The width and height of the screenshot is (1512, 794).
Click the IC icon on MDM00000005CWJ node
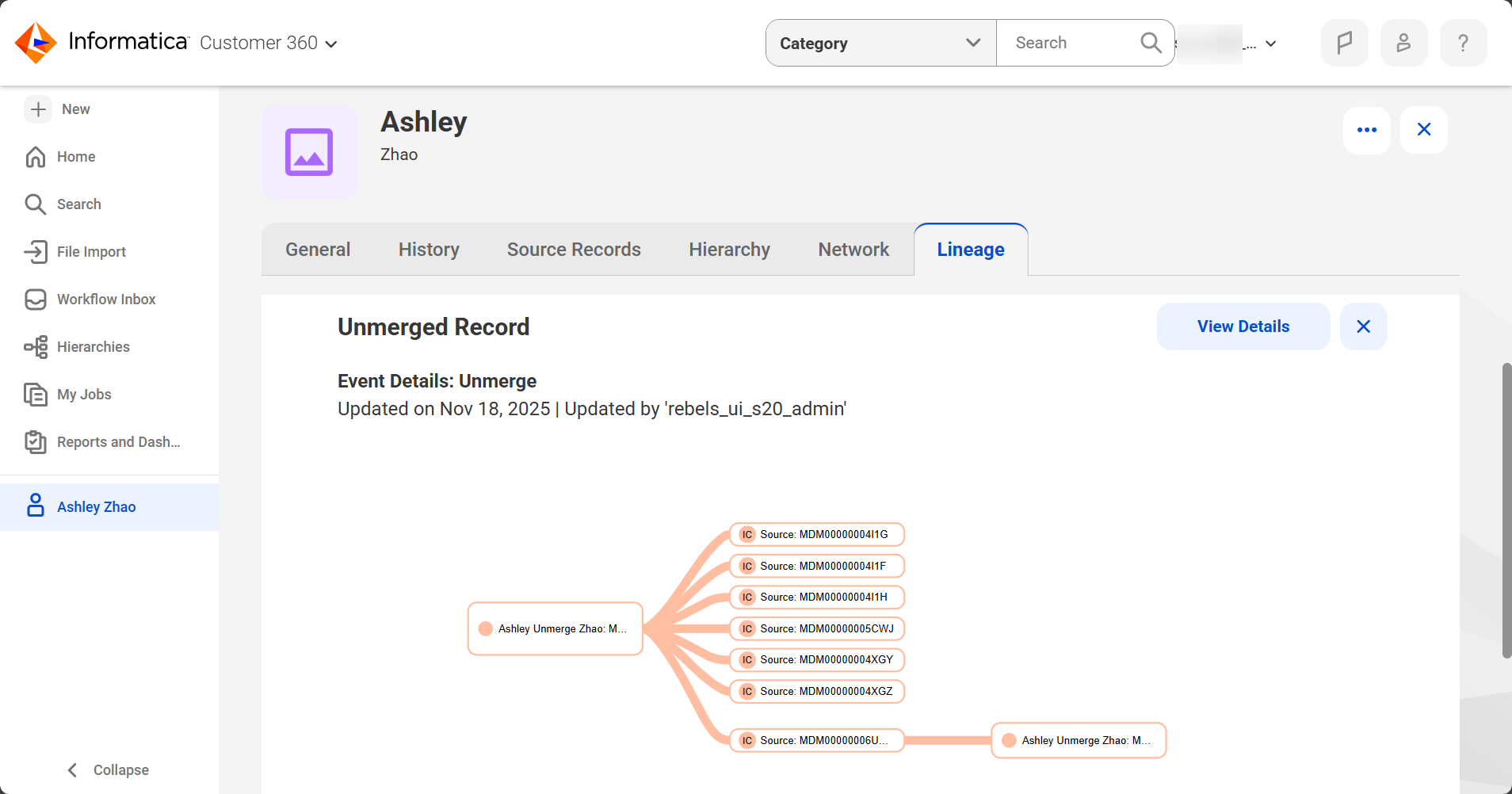tap(746, 628)
